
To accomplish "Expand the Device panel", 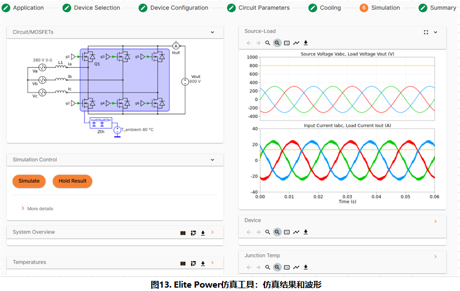I will pyautogui.click(x=435, y=221).
